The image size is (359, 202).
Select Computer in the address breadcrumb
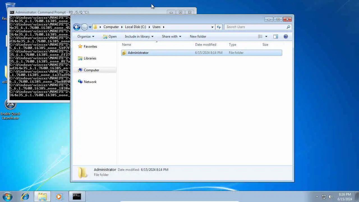click(x=111, y=27)
